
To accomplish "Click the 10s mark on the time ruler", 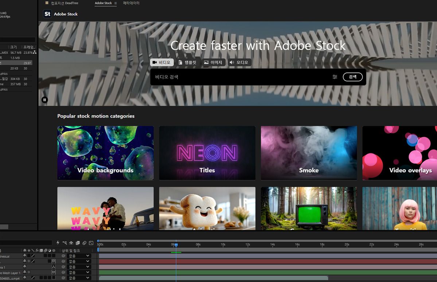I will [223, 244].
